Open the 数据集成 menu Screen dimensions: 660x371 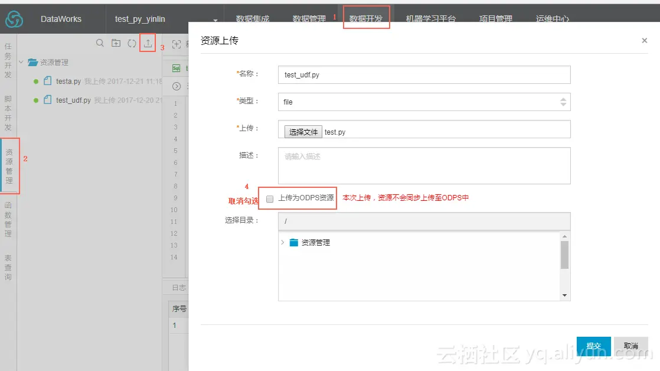click(253, 19)
